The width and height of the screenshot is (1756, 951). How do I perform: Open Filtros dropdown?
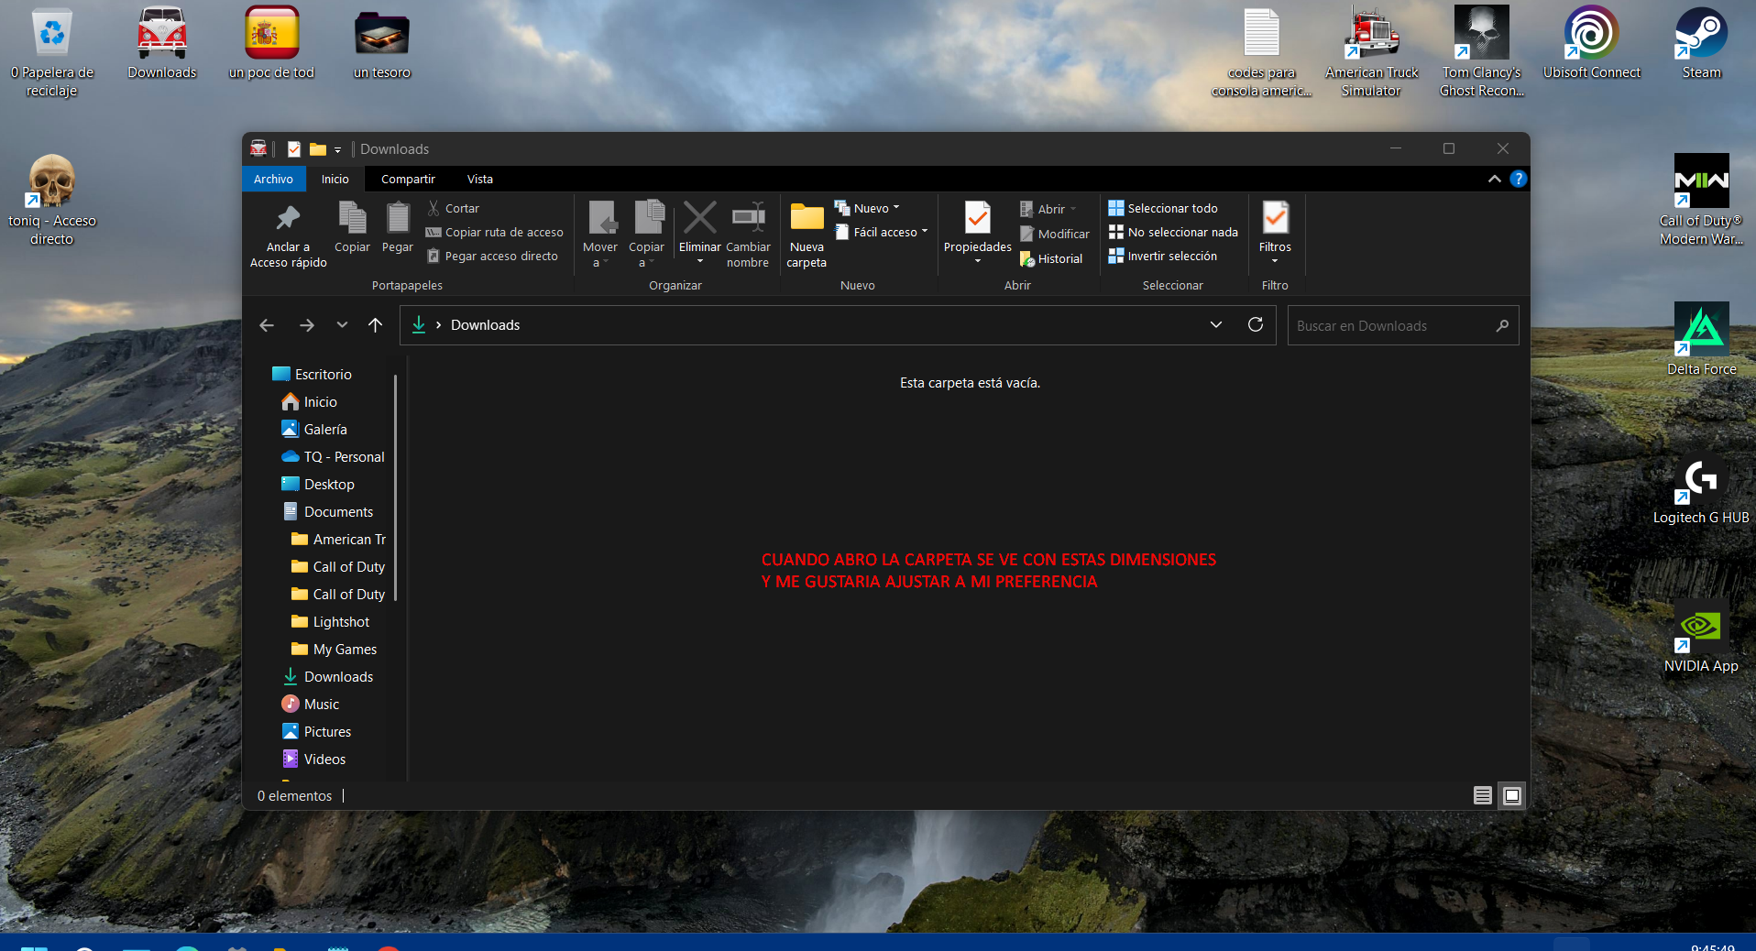(1275, 234)
